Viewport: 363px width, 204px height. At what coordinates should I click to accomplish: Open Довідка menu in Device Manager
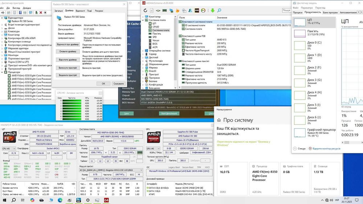[27, 8]
